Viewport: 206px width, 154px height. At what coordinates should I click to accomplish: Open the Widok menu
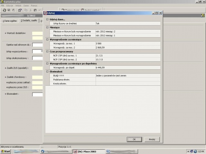18,6
